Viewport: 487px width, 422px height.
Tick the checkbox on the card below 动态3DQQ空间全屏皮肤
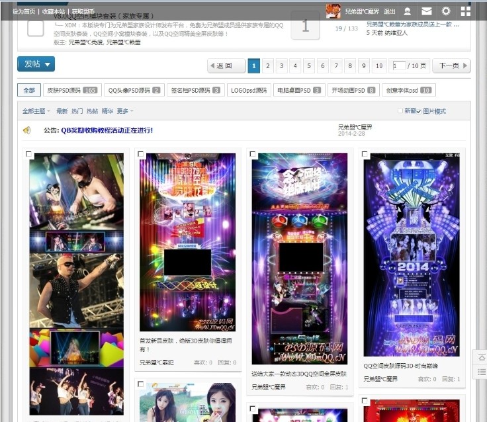(253, 409)
